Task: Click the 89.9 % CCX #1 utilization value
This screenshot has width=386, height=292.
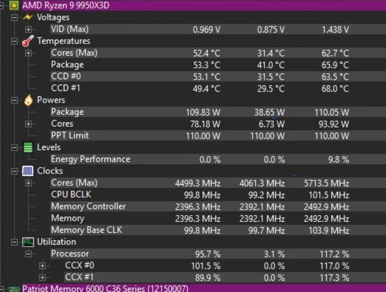Action: 208,278
